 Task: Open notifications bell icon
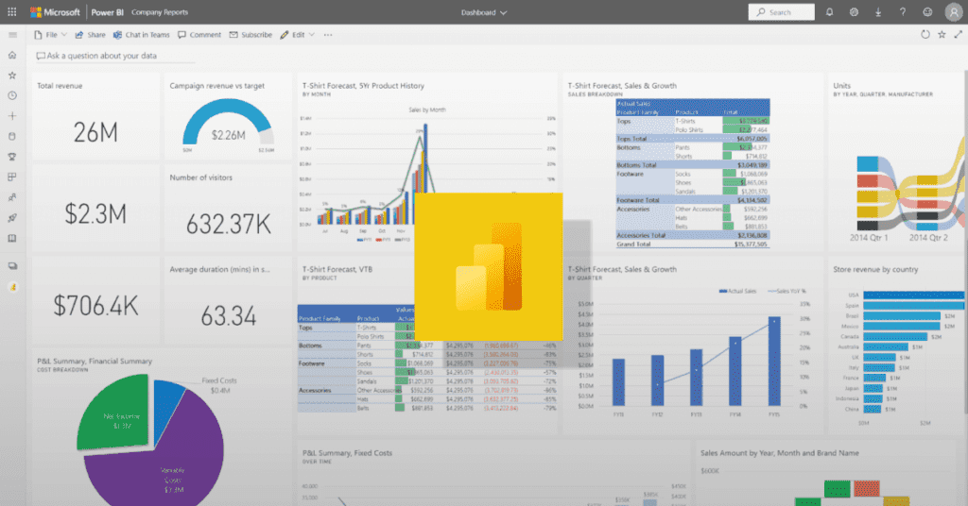[830, 11]
